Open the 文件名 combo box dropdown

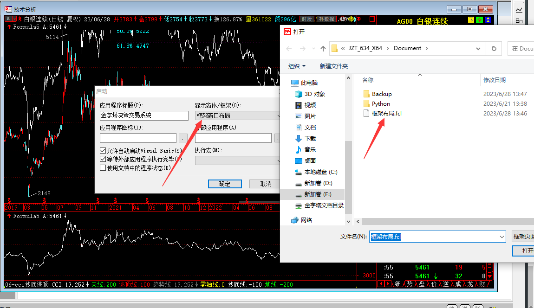501,237
